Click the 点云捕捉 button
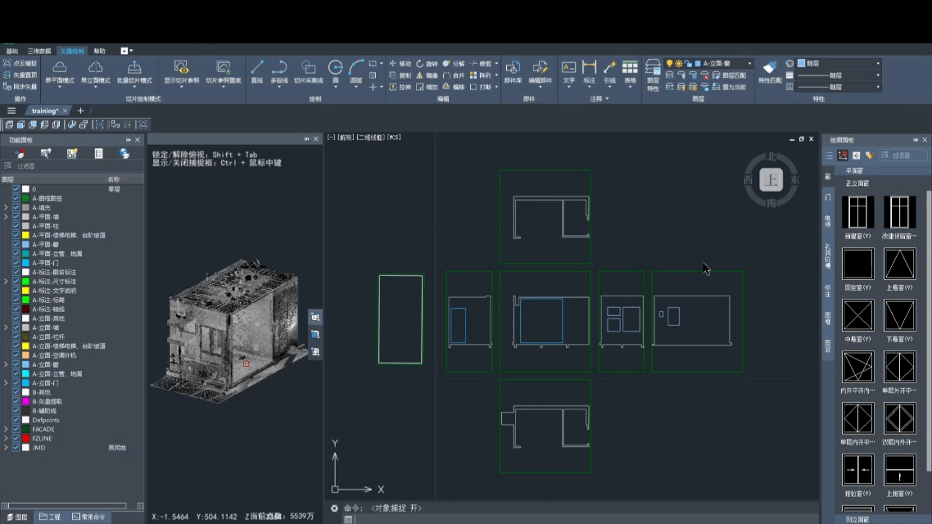Viewport: 932px width, 524px height. (20, 63)
